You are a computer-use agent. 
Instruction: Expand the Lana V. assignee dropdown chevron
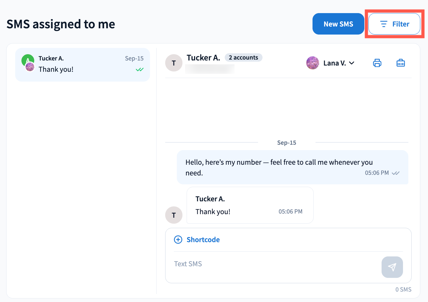(352, 63)
